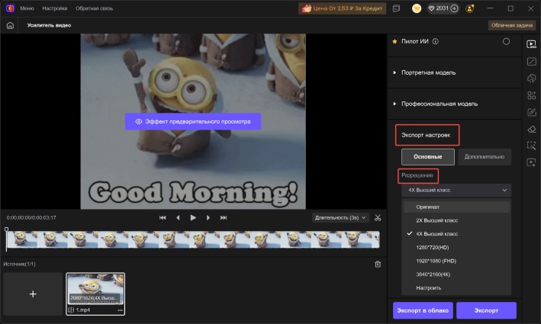The image size is (541, 324).
Task: Show info icon next to Пилот ИИ
Action: tap(436, 41)
